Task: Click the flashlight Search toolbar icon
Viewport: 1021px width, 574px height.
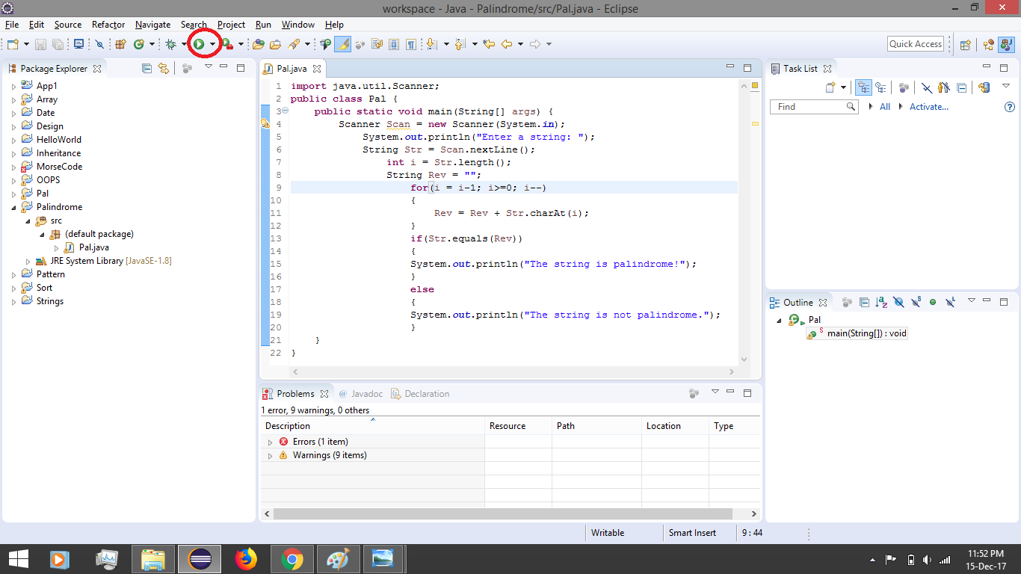Action: [x=294, y=44]
